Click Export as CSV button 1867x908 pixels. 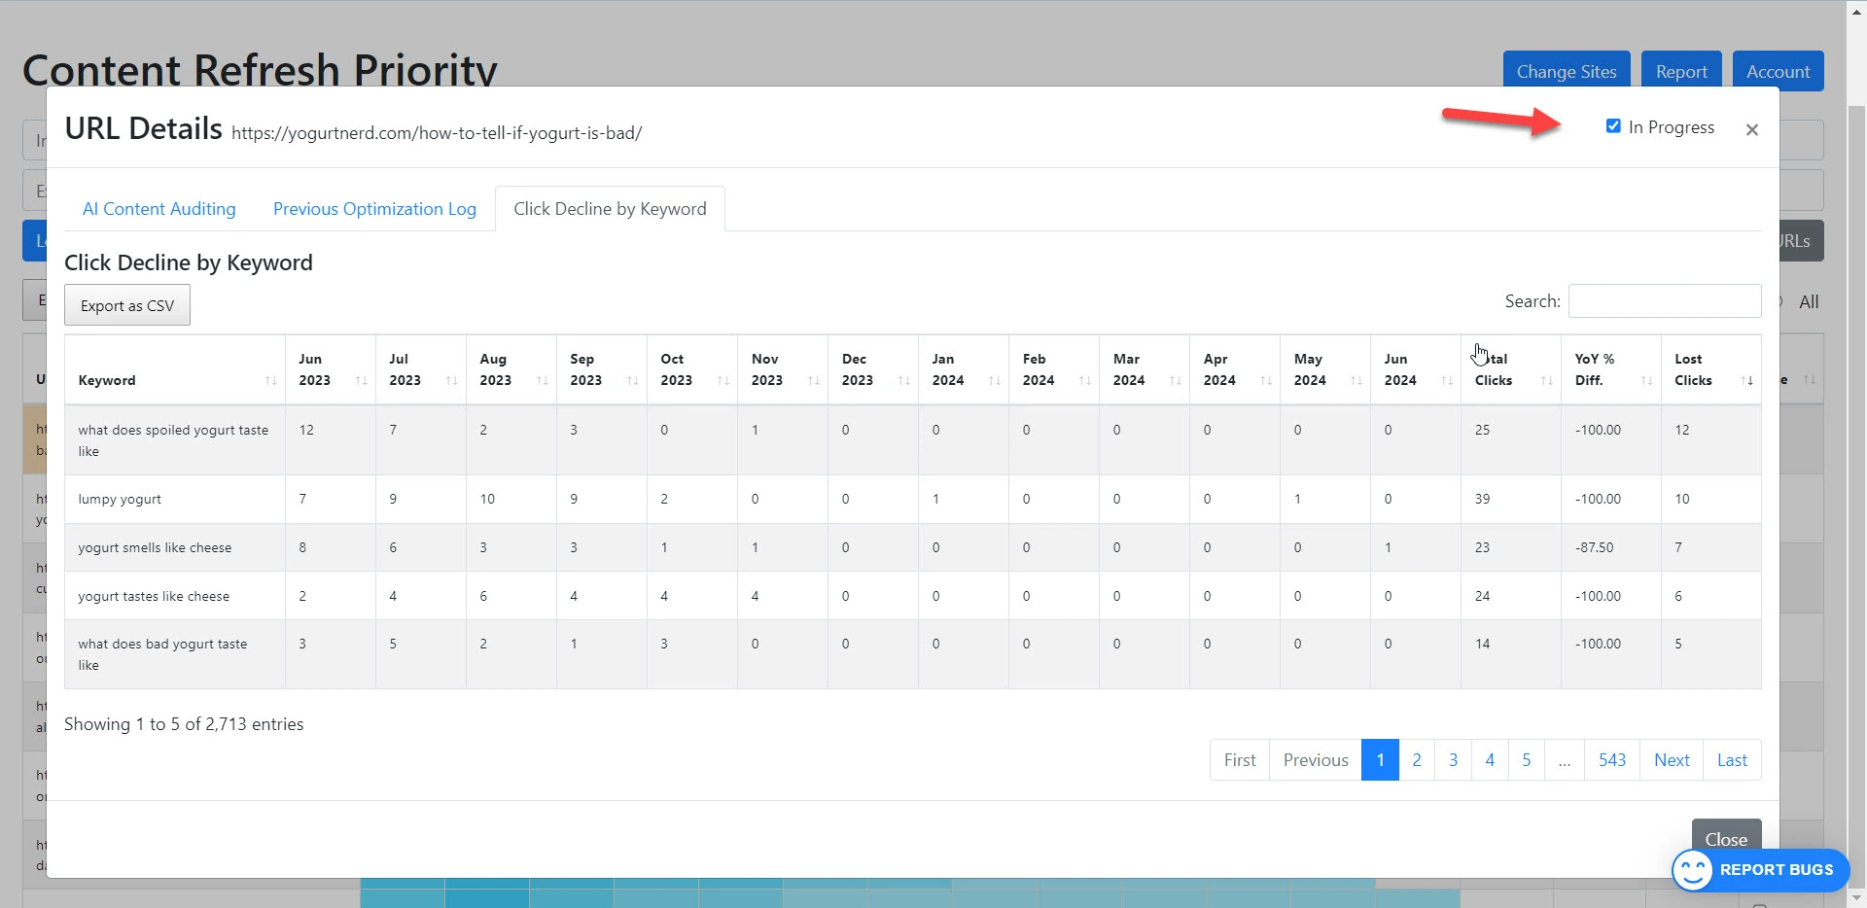coord(127,305)
